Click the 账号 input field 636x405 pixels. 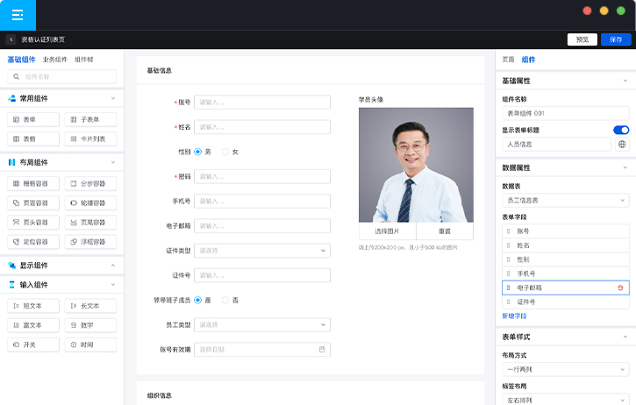(x=261, y=103)
